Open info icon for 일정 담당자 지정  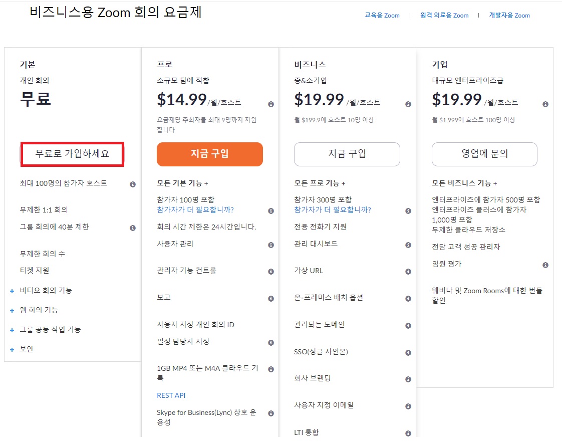click(271, 343)
